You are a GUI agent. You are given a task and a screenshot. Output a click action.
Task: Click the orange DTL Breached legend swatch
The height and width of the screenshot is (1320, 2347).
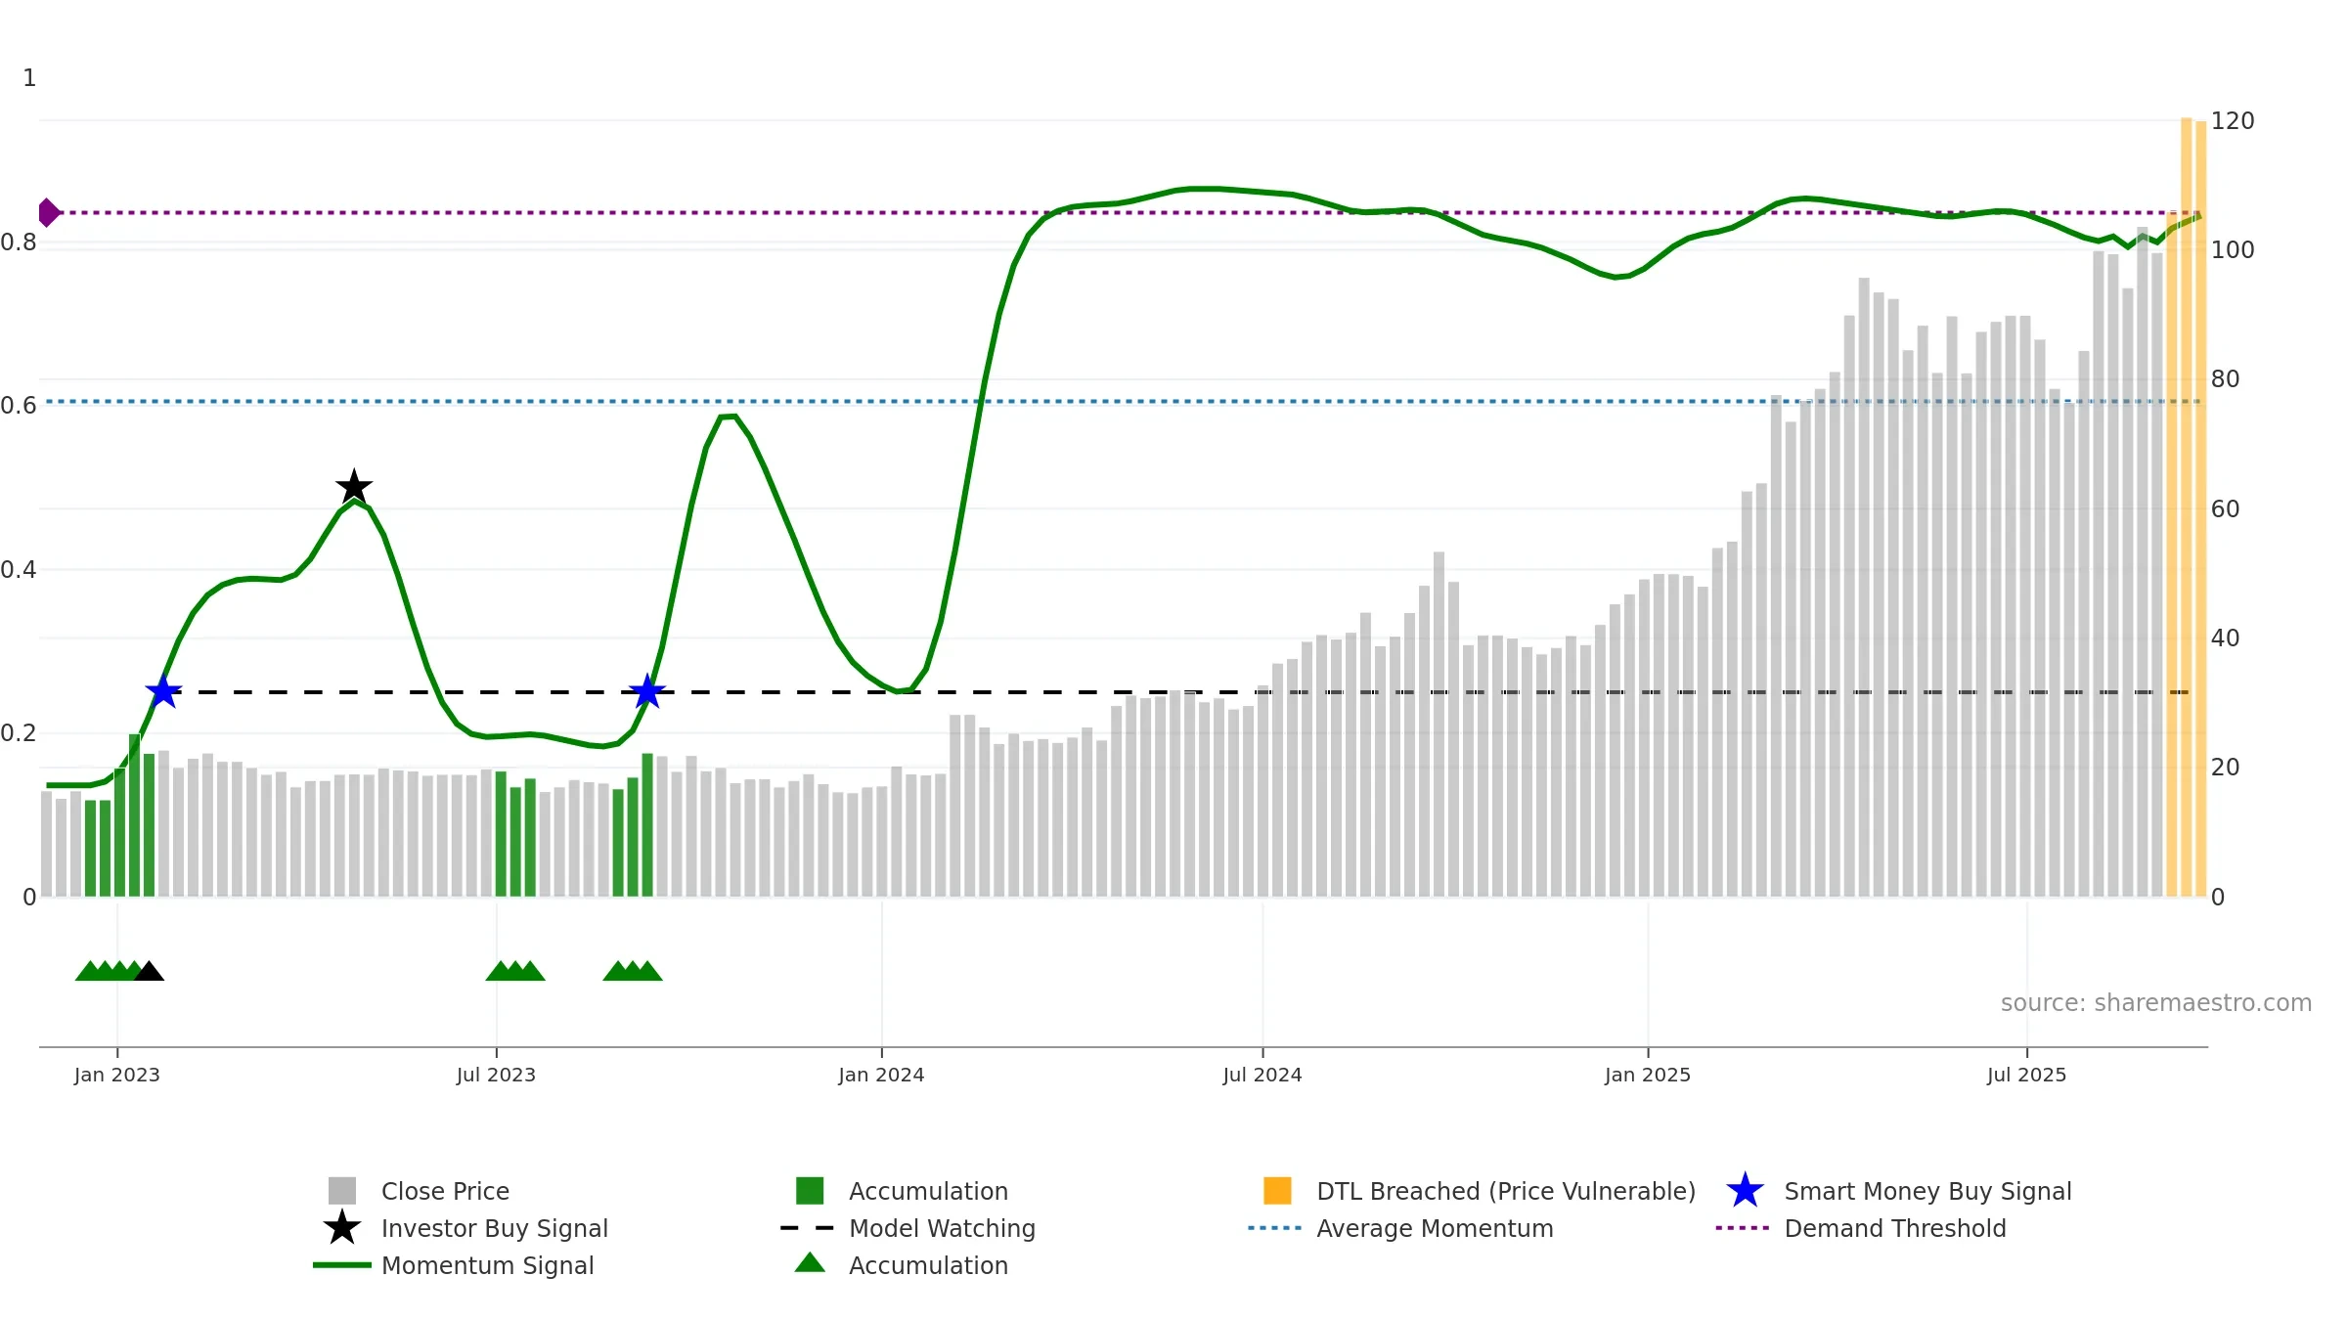1277,1190
